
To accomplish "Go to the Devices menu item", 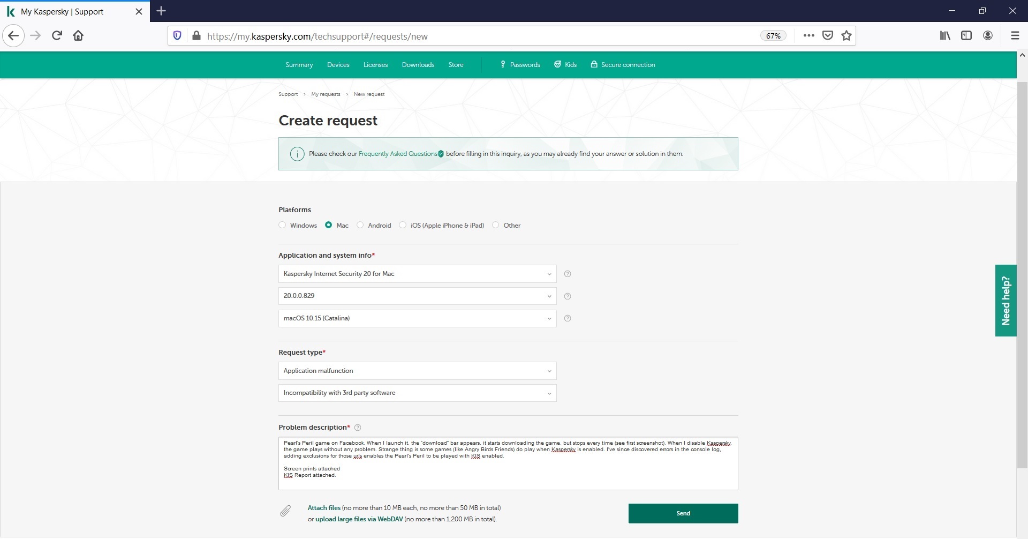I will click(338, 65).
